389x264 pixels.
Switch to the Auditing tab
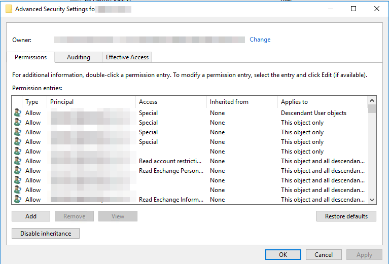[x=79, y=57]
